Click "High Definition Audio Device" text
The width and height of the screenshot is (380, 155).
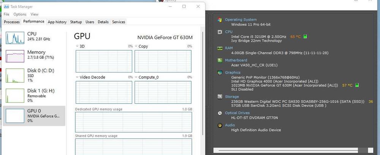(256, 130)
